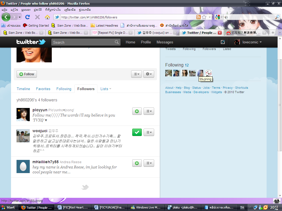Follow yh860206 with Follow button

pyautogui.click(x=27, y=74)
